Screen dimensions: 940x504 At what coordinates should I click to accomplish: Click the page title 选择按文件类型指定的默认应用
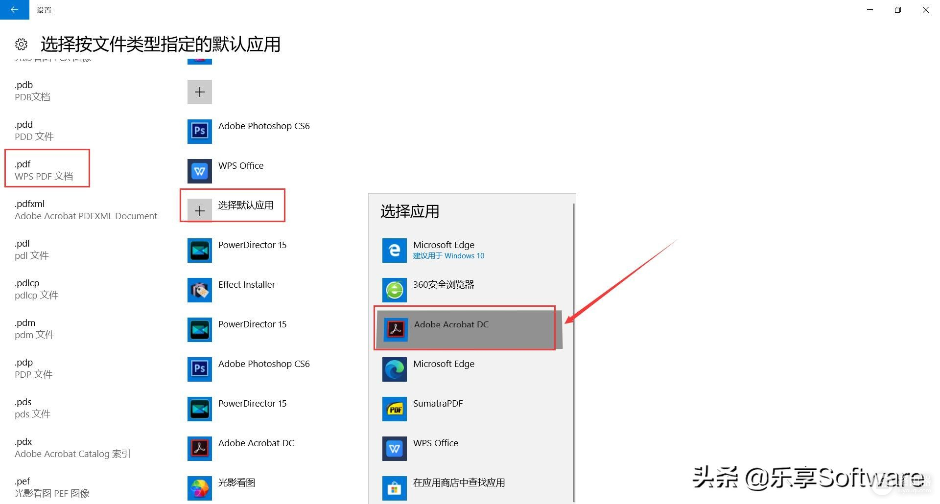tap(161, 44)
